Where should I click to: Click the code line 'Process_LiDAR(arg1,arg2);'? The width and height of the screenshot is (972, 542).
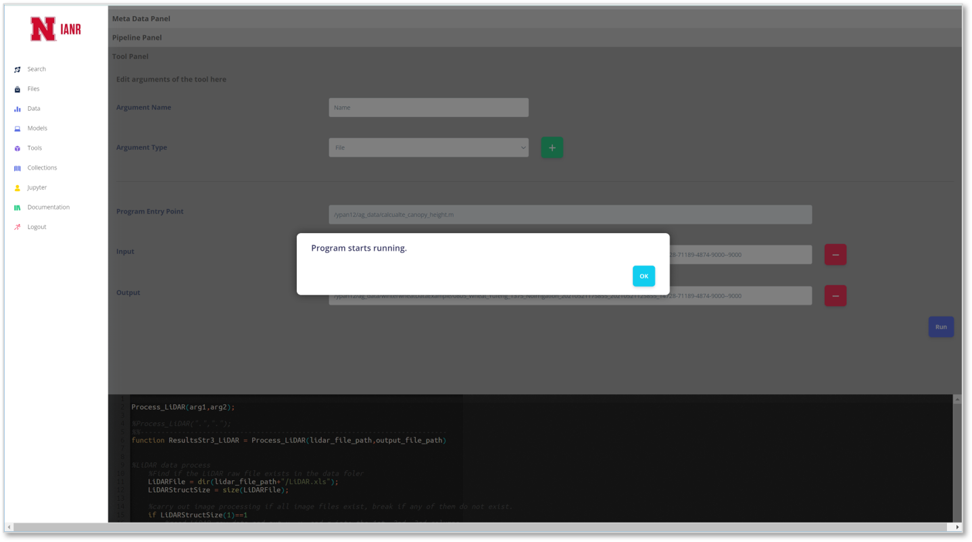[x=183, y=408]
